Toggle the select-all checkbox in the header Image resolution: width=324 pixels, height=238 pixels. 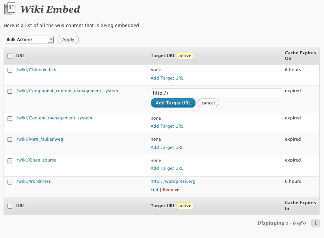point(10,56)
